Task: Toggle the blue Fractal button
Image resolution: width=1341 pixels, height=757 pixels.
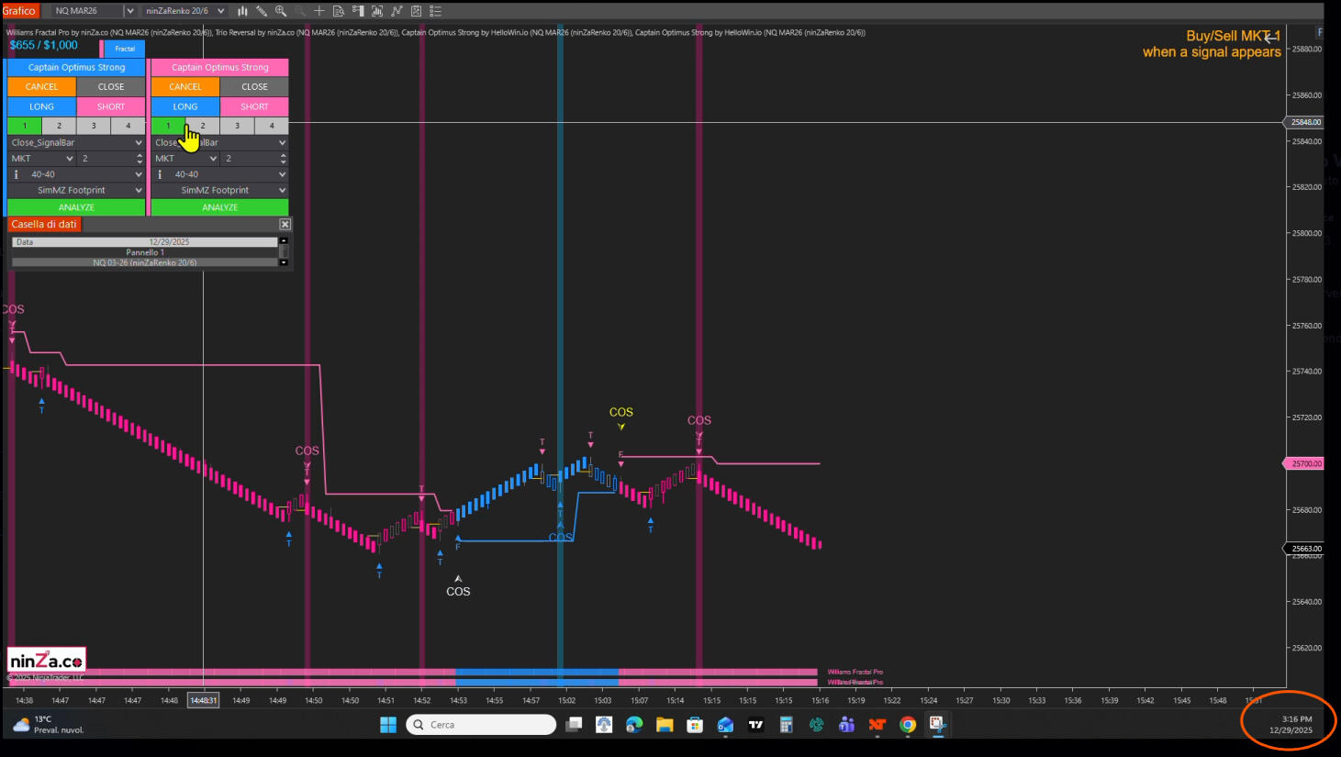Action: tap(125, 49)
